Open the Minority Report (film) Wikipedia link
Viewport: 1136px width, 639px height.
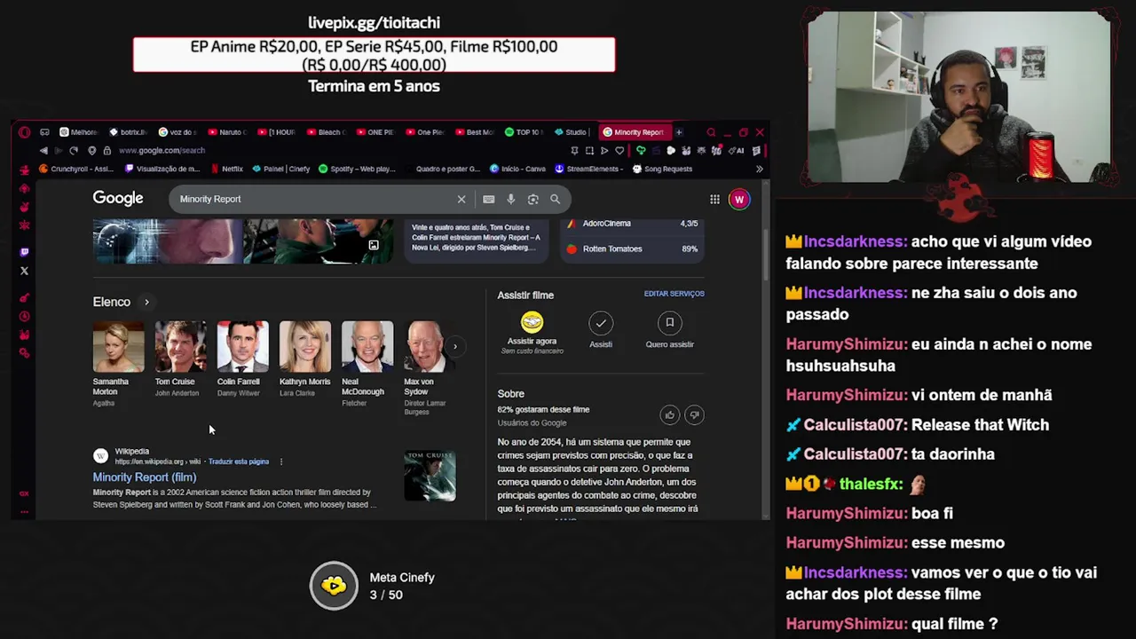point(145,477)
